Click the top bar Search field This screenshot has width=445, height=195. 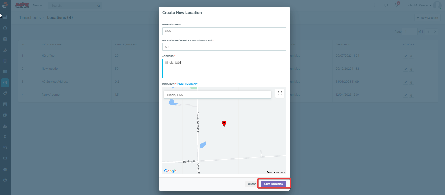pos(75,6)
